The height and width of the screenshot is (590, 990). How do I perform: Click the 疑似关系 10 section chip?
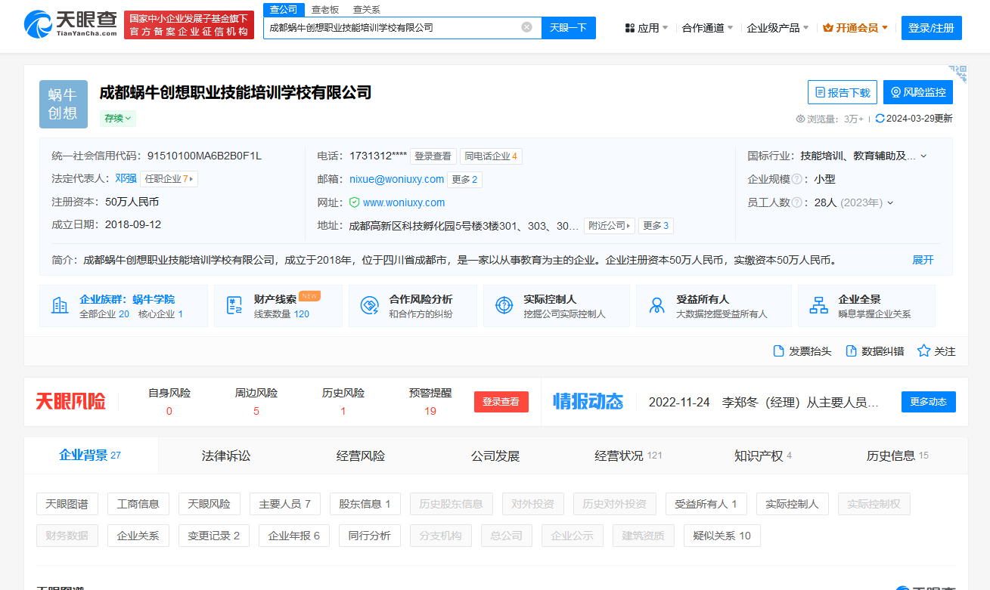click(722, 536)
